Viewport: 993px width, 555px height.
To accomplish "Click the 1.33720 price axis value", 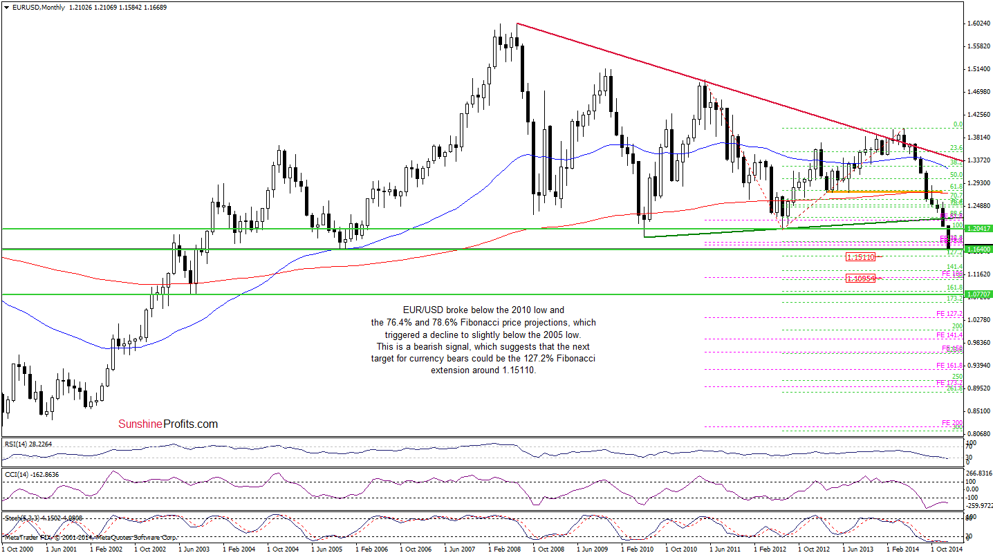I will point(978,160).
